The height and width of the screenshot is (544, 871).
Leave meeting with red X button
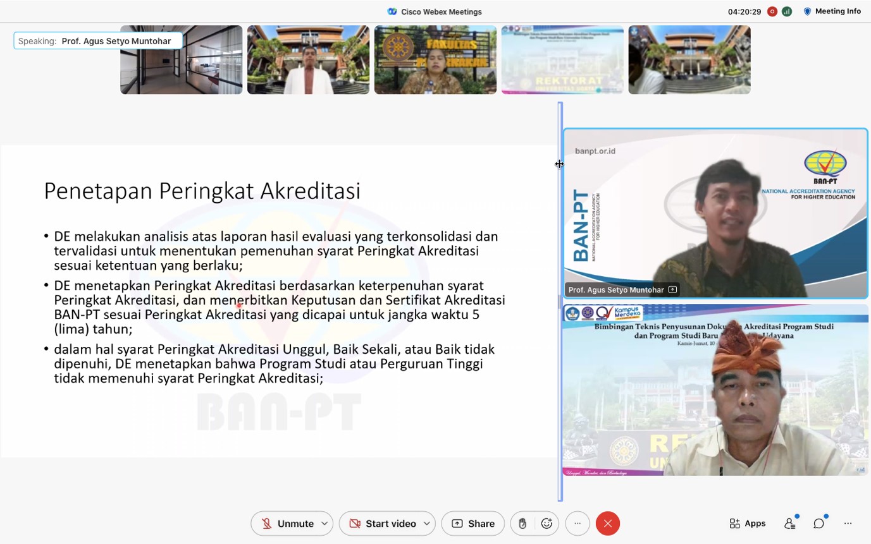(x=608, y=523)
